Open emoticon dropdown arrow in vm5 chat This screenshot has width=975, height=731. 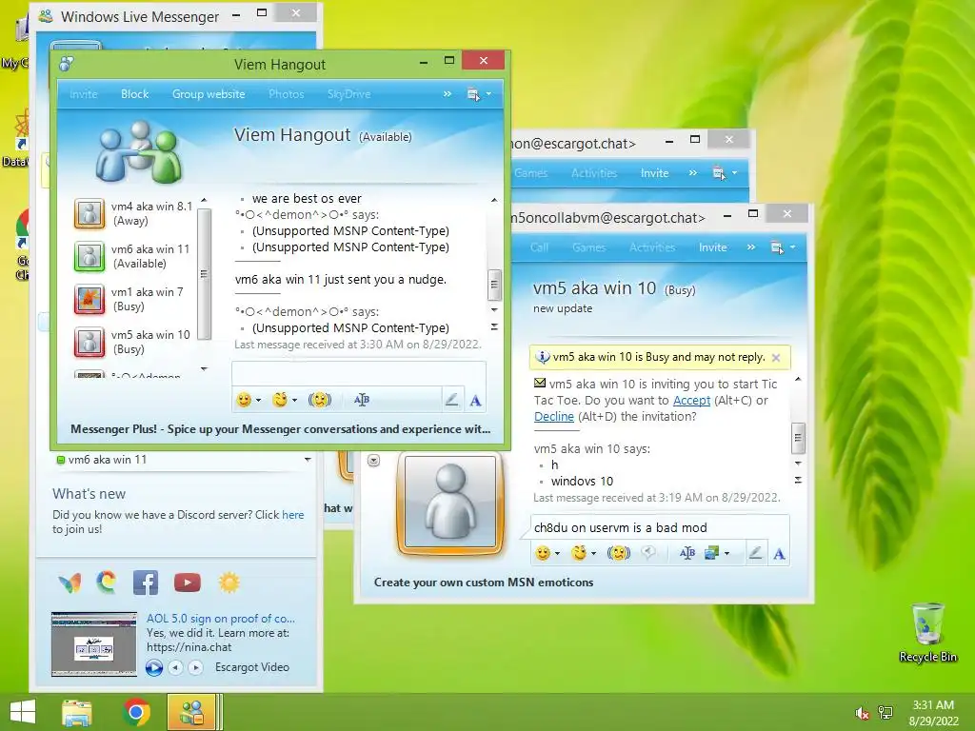pos(558,553)
